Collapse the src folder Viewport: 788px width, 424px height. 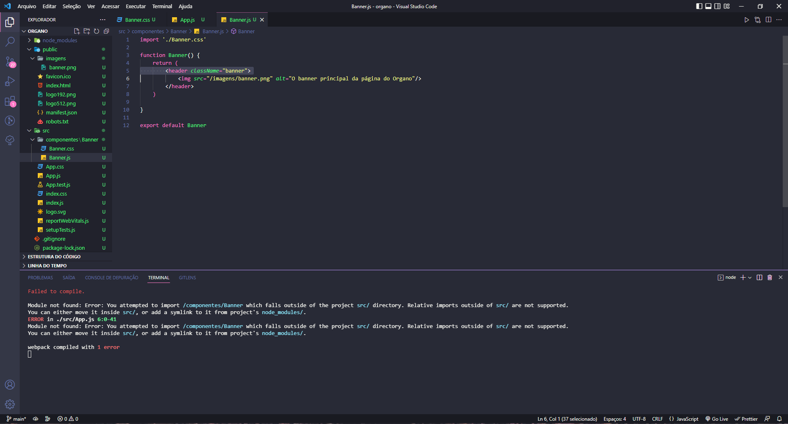[x=66, y=130]
